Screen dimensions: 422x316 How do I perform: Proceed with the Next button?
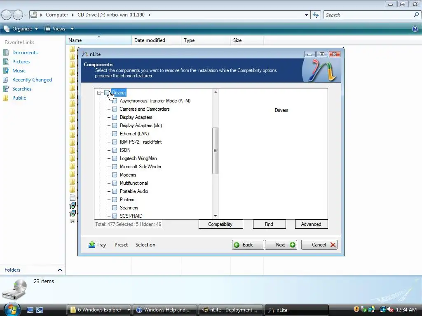pyautogui.click(x=281, y=245)
